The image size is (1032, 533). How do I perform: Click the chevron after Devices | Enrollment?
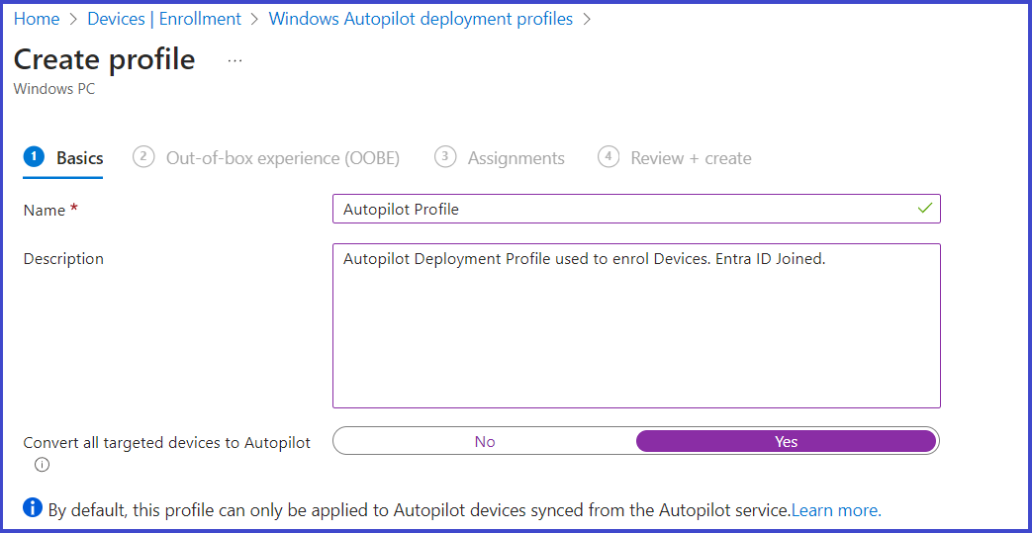[255, 20]
